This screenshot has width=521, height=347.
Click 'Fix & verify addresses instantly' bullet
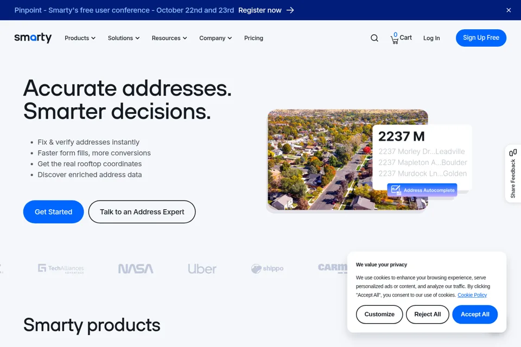88,142
